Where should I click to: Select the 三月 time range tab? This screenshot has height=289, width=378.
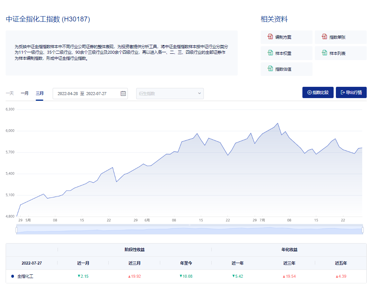(39, 93)
